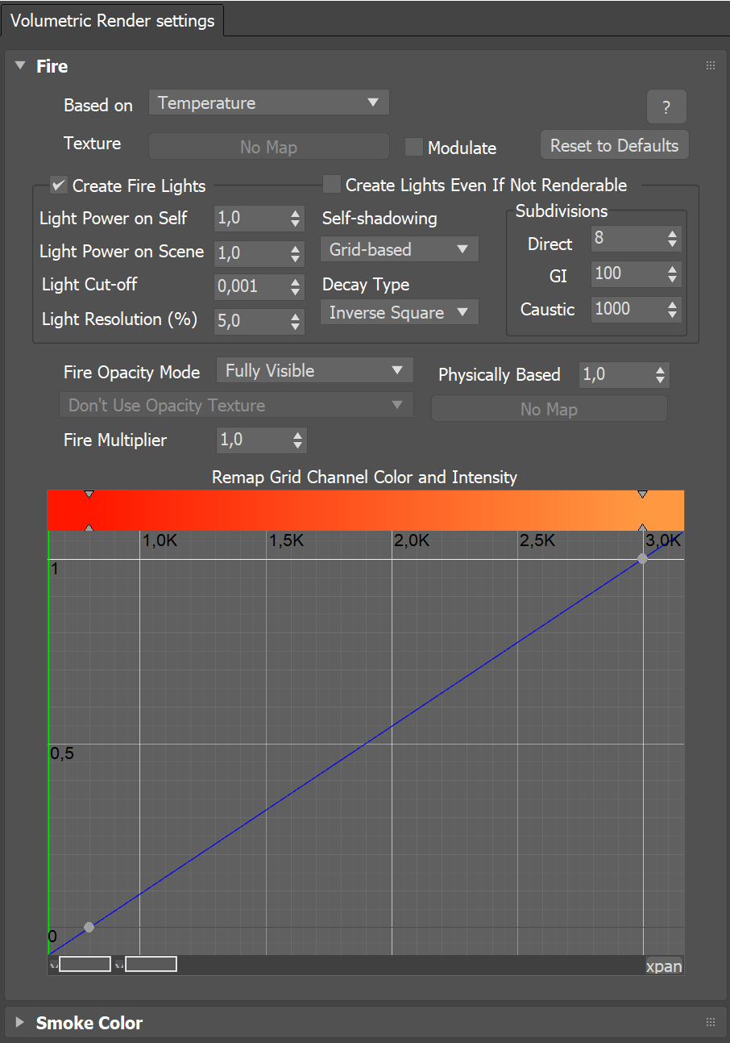Select the red color stop marker on the gradient

click(89, 494)
